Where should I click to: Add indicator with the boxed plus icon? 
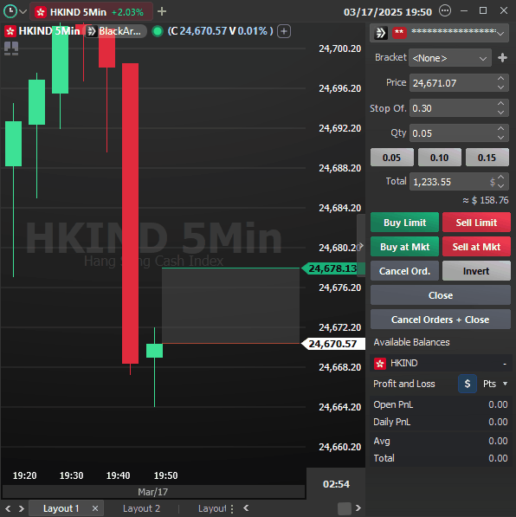pos(284,31)
